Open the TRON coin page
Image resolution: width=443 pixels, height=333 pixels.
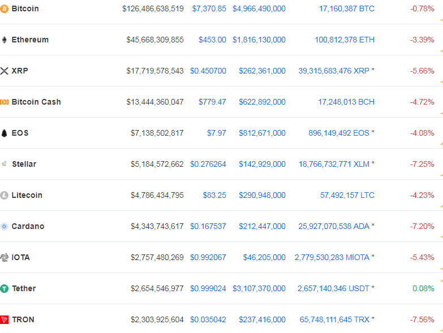(23, 320)
